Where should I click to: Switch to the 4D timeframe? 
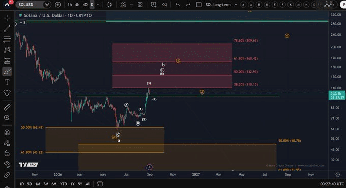tap(85, 5)
